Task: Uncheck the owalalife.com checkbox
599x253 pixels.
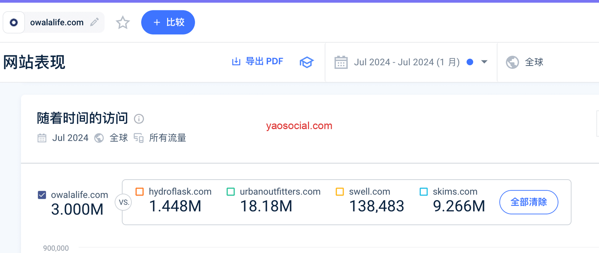Action: 42,195
